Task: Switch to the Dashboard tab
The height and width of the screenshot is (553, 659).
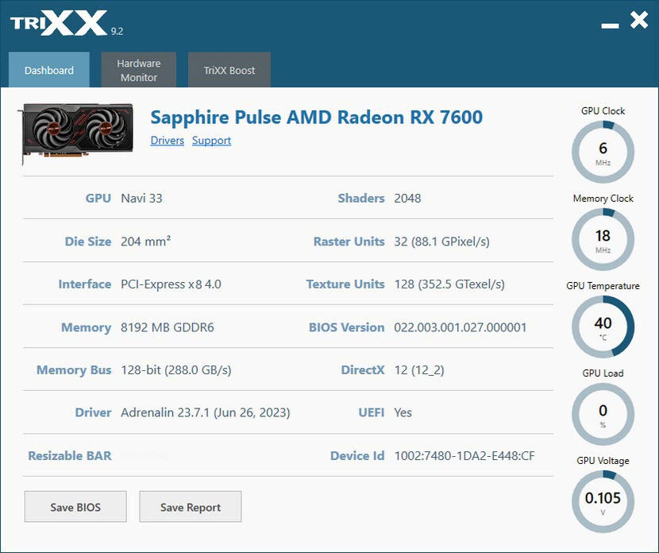Action: pyautogui.click(x=48, y=70)
